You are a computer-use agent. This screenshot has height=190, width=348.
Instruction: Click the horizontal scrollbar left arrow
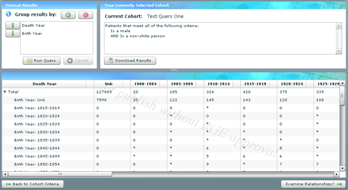(5, 174)
